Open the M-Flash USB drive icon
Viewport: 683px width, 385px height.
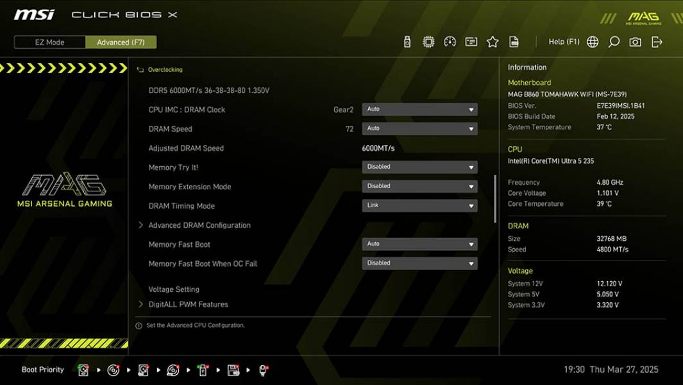(407, 42)
